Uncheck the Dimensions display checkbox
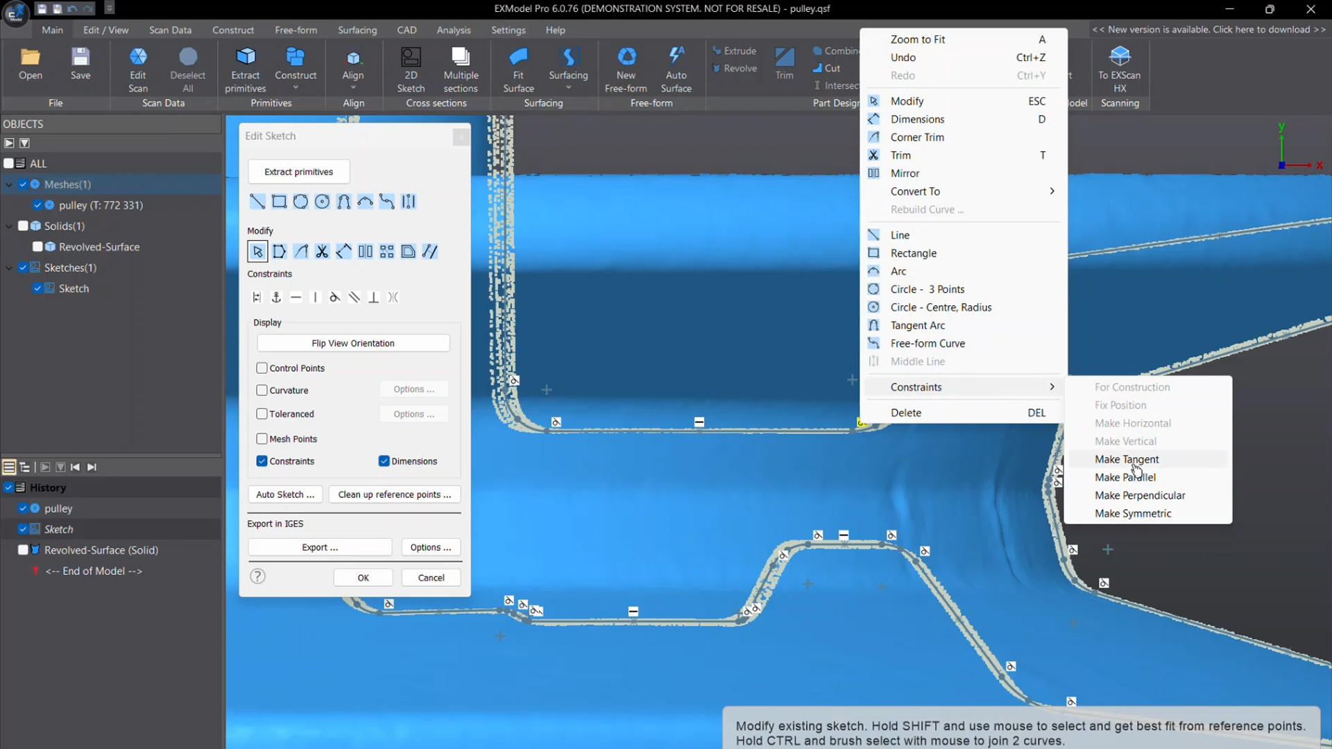The image size is (1332, 749). 384,461
